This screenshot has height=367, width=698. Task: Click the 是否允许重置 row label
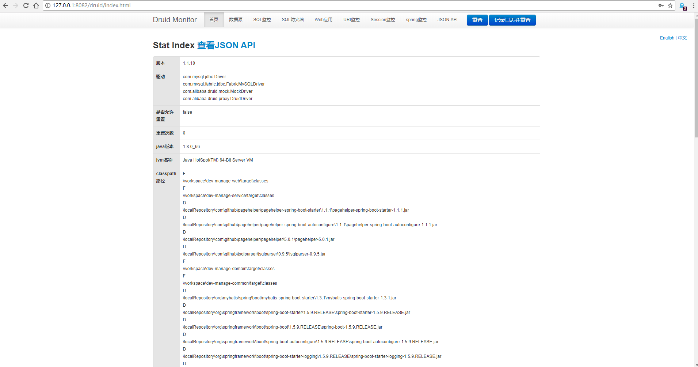(165, 116)
